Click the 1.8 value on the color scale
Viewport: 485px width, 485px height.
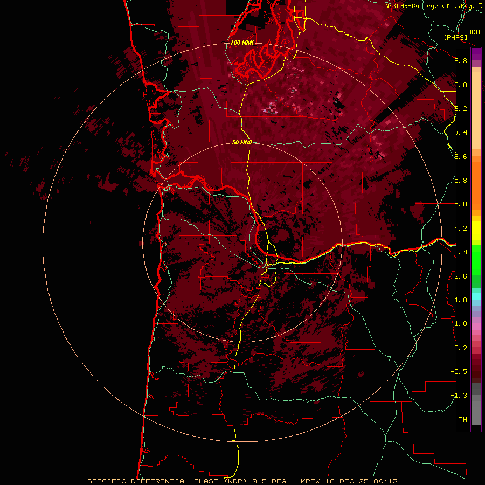coord(461,300)
